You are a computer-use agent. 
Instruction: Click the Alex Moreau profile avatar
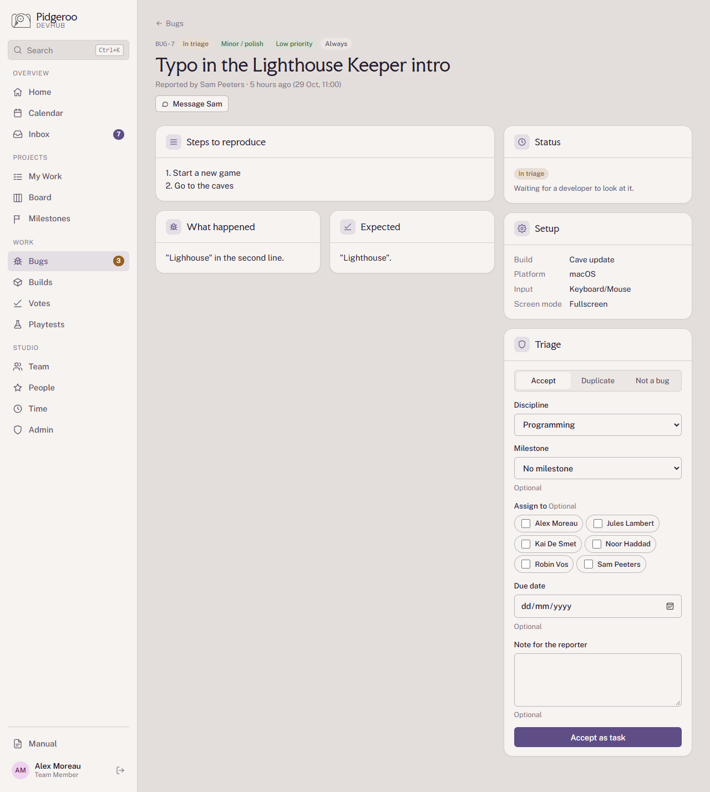click(21, 770)
